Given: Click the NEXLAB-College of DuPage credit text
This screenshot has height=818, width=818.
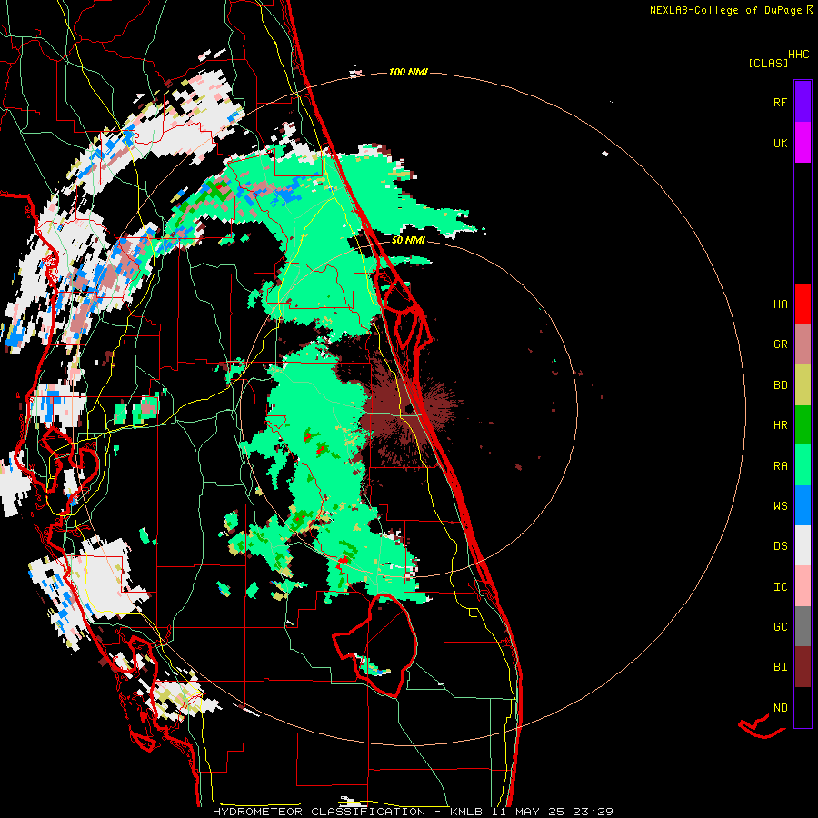Looking at the screenshot, I should (725, 10).
